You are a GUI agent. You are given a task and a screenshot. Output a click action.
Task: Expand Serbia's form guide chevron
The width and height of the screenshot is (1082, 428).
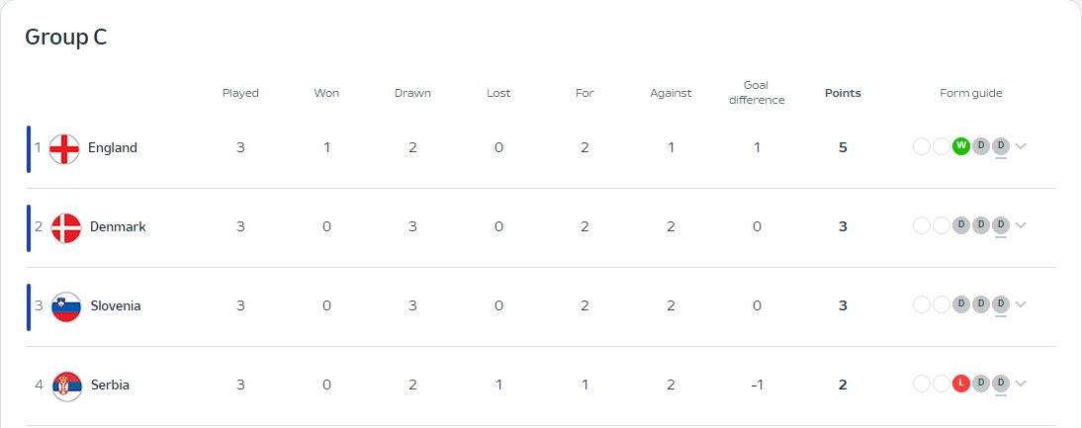pos(1021,384)
